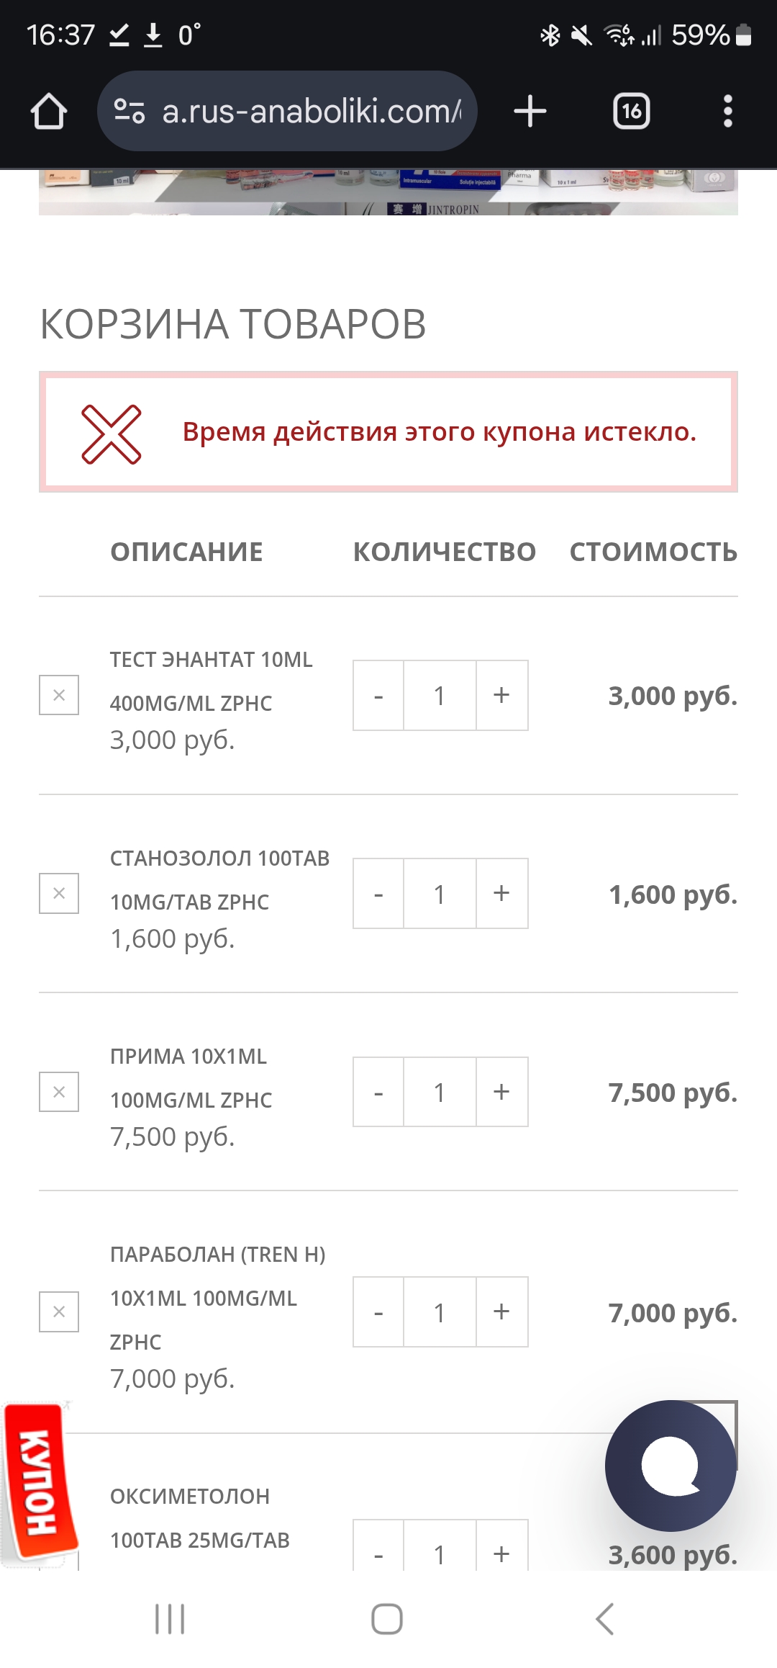Viewport: 777px width, 1668px height.
Task: Remove ПАРАБОЛАН (TREN H) from cart
Action: pyautogui.click(x=59, y=1312)
